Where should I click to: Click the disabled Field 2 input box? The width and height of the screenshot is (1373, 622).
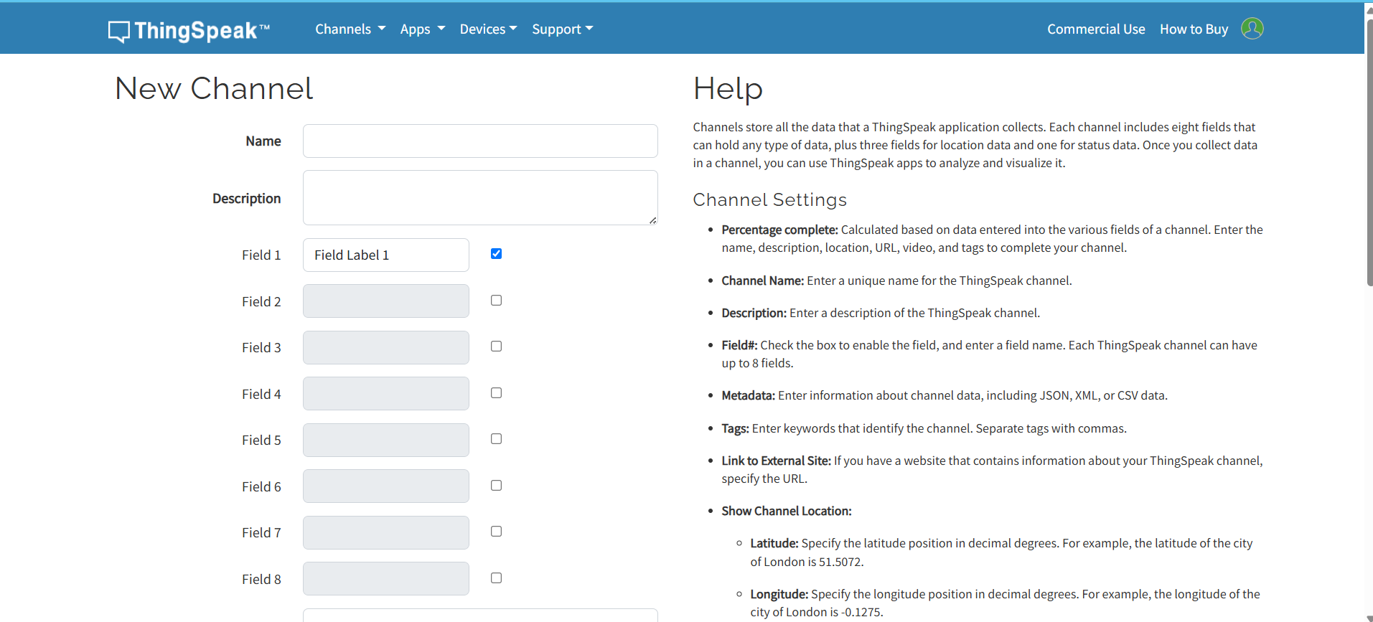[x=386, y=301]
